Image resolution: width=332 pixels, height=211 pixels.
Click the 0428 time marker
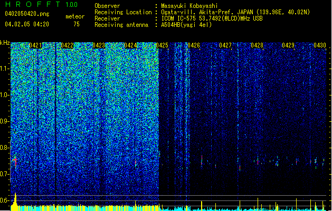[257, 45]
